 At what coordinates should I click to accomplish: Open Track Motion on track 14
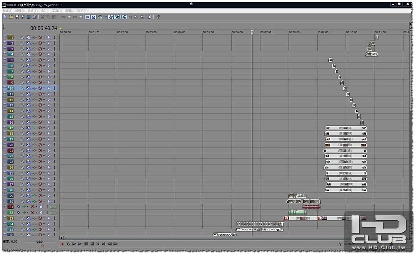pos(28,111)
